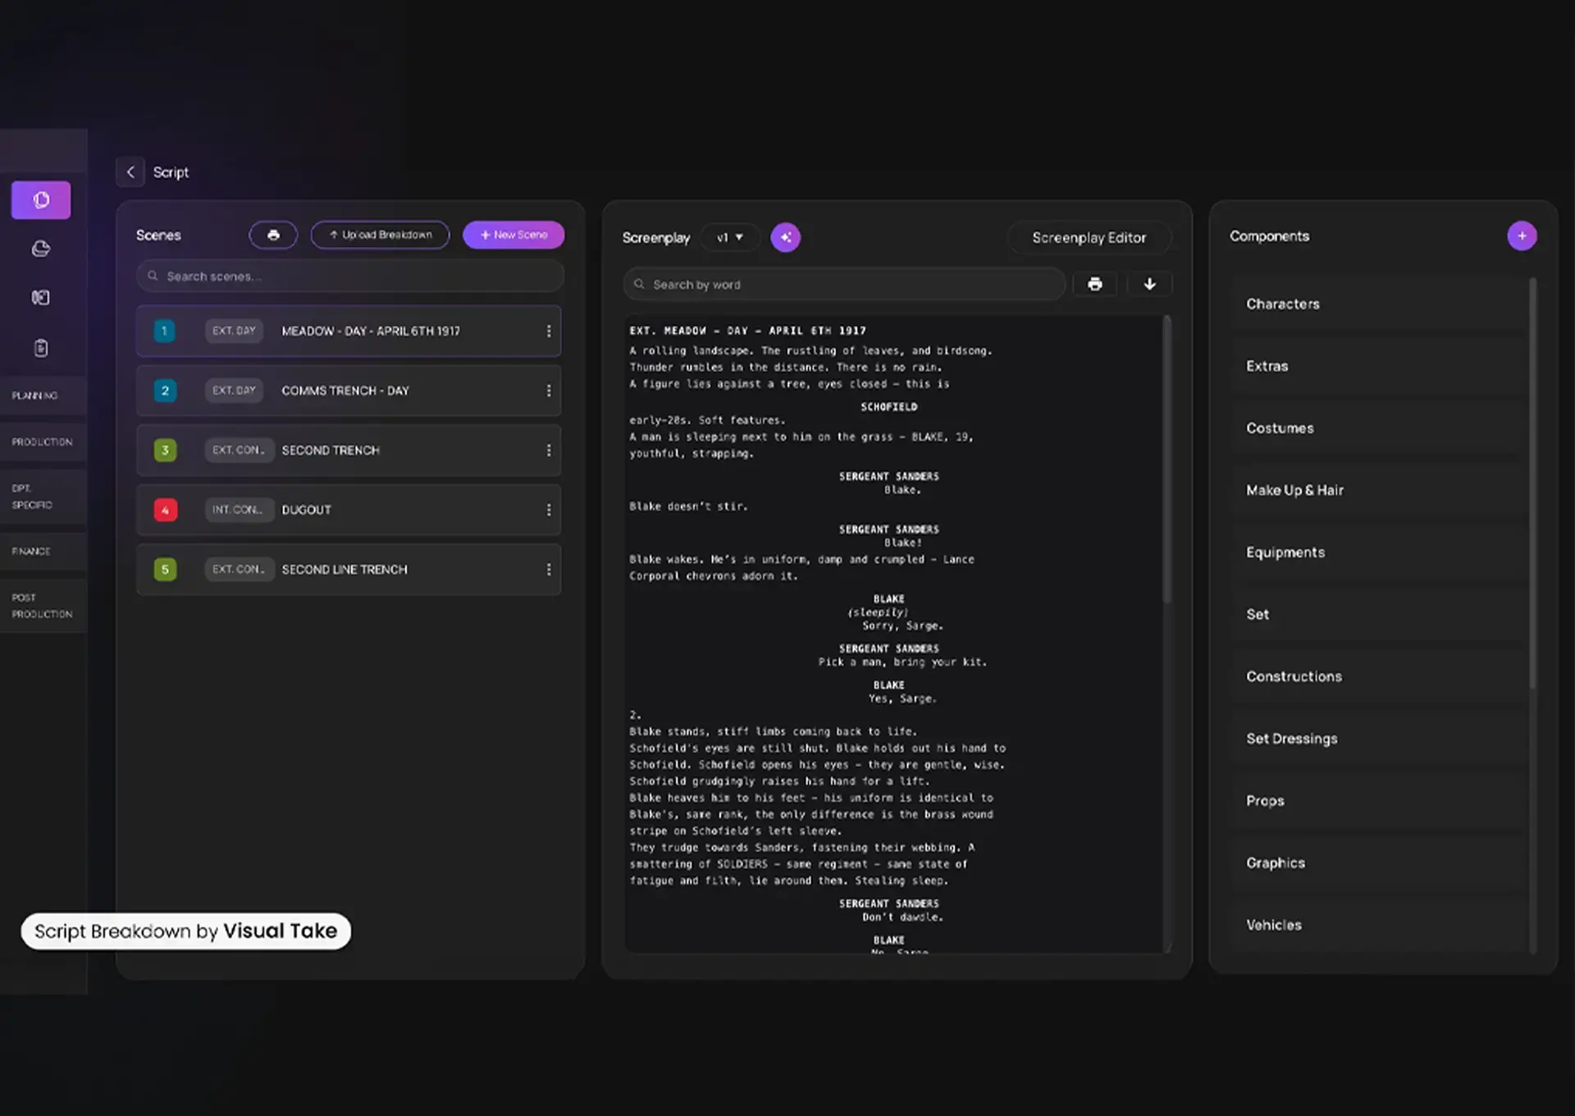Open the Set Dressings component
The height and width of the screenshot is (1116, 1575).
pos(1377,739)
